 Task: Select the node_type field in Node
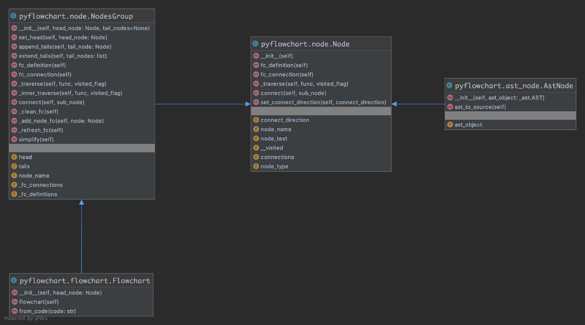274,166
